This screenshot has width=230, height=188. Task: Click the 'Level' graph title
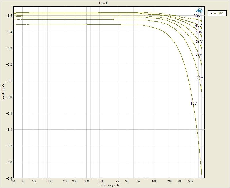pos(103,3)
